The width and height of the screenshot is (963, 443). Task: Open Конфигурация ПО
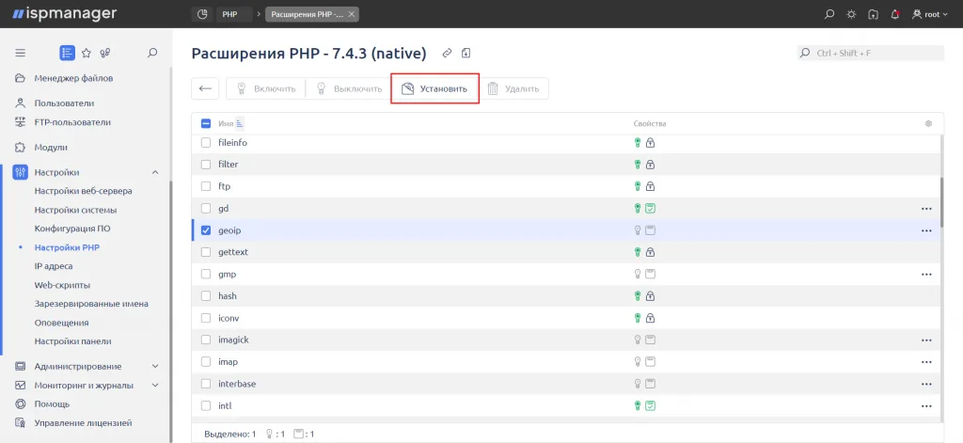(x=72, y=229)
